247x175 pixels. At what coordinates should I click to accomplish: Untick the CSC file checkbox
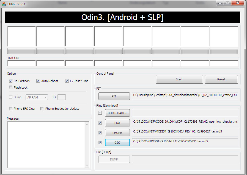[100, 143]
